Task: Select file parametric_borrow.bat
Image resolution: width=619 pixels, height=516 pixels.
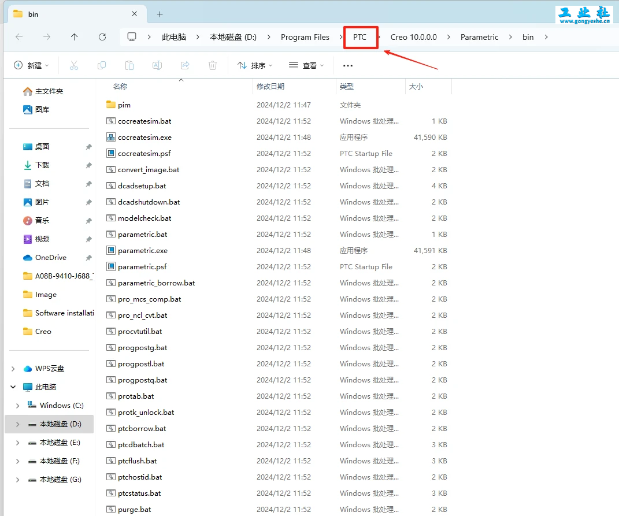Action: point(156,283)
